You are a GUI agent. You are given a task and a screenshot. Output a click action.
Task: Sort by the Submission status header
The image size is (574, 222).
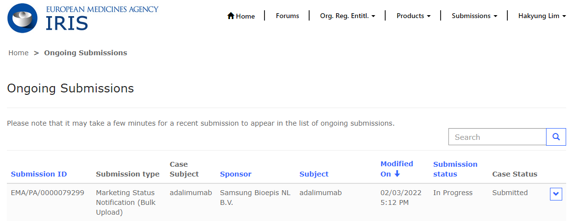click(x=455, y=169)
